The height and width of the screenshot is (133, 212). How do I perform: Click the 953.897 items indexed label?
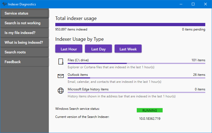click(x=71, y=29)
